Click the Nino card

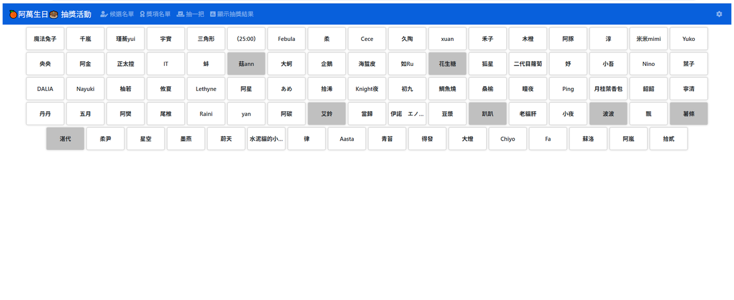click(x=649, y=64)
